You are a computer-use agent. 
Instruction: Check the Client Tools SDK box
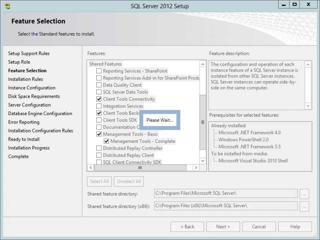(99, 120)
